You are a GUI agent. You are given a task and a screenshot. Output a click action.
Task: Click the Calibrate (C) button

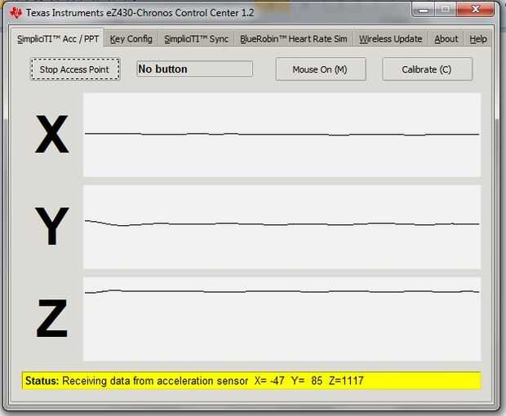pyautogui.click(x=427, y=69)
